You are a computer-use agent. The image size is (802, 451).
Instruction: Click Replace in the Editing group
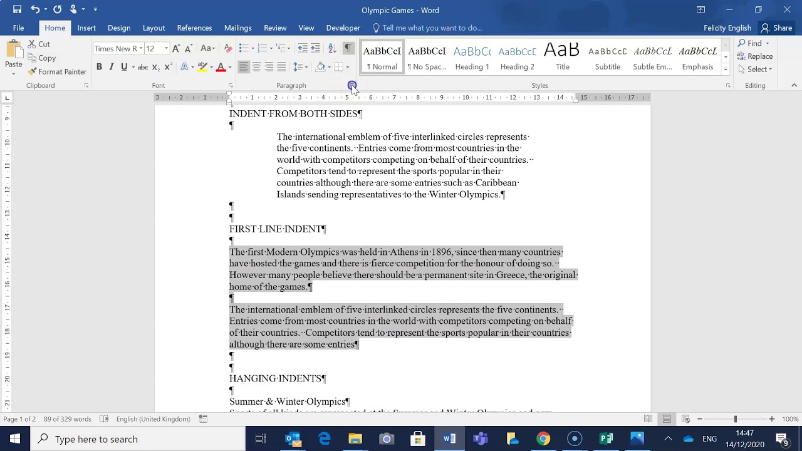pos(755,56)
